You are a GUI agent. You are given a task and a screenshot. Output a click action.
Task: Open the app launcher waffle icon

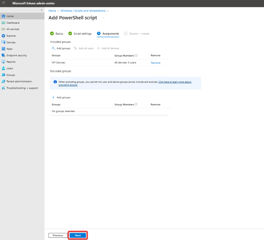(x=4, y=3)
